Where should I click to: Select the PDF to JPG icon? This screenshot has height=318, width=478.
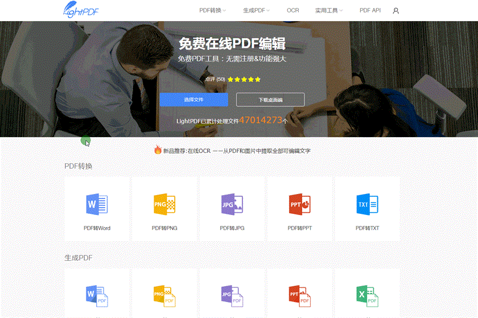click(x=232, y=204)
